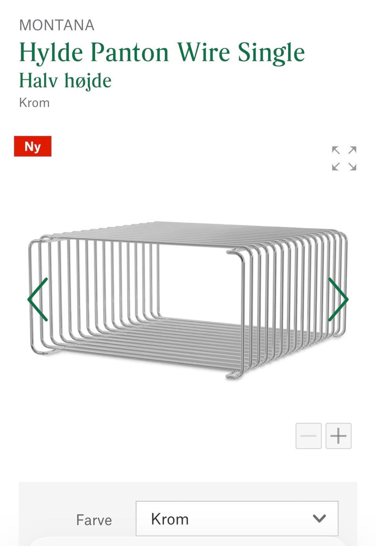Zoom in with the plus button

(338, 436)
